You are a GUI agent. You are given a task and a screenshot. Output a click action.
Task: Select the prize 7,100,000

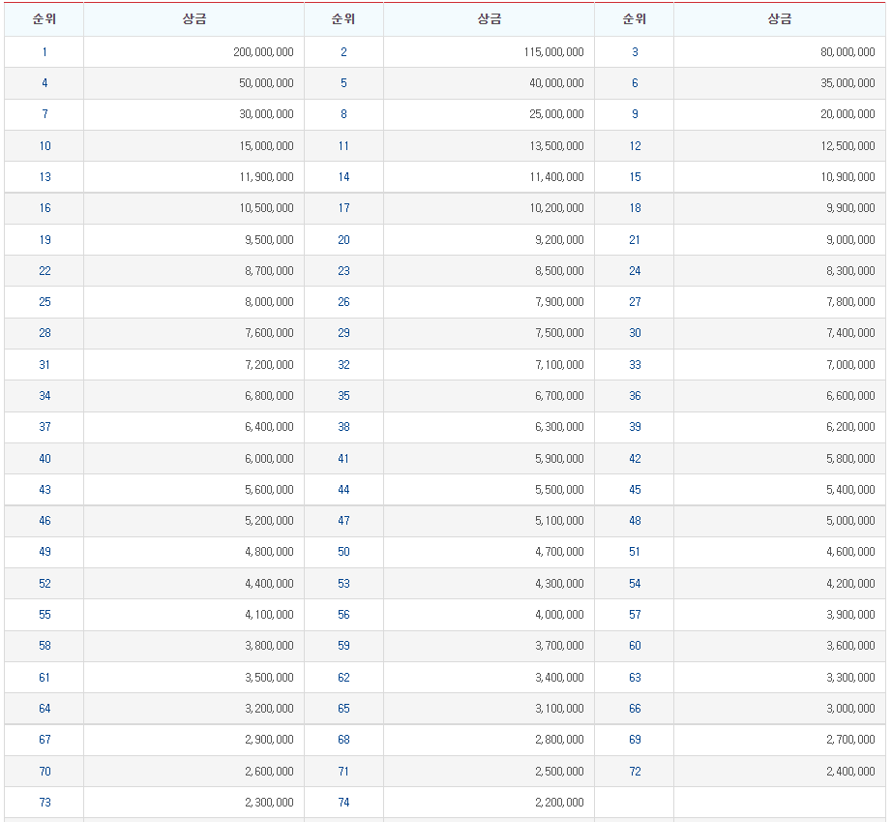[559, 364]
